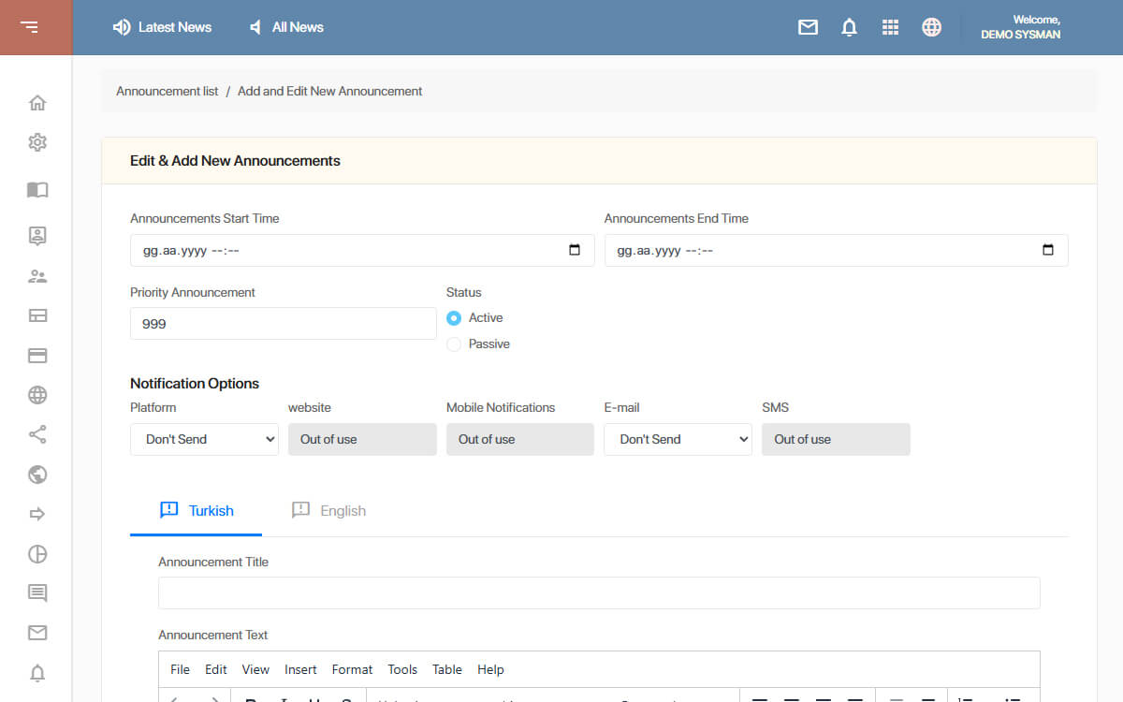Switch to the Turkish language tab

tap(197, 511)
